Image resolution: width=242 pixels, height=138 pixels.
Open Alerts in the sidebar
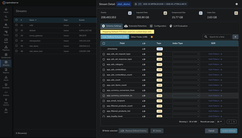tap(6, 79)
